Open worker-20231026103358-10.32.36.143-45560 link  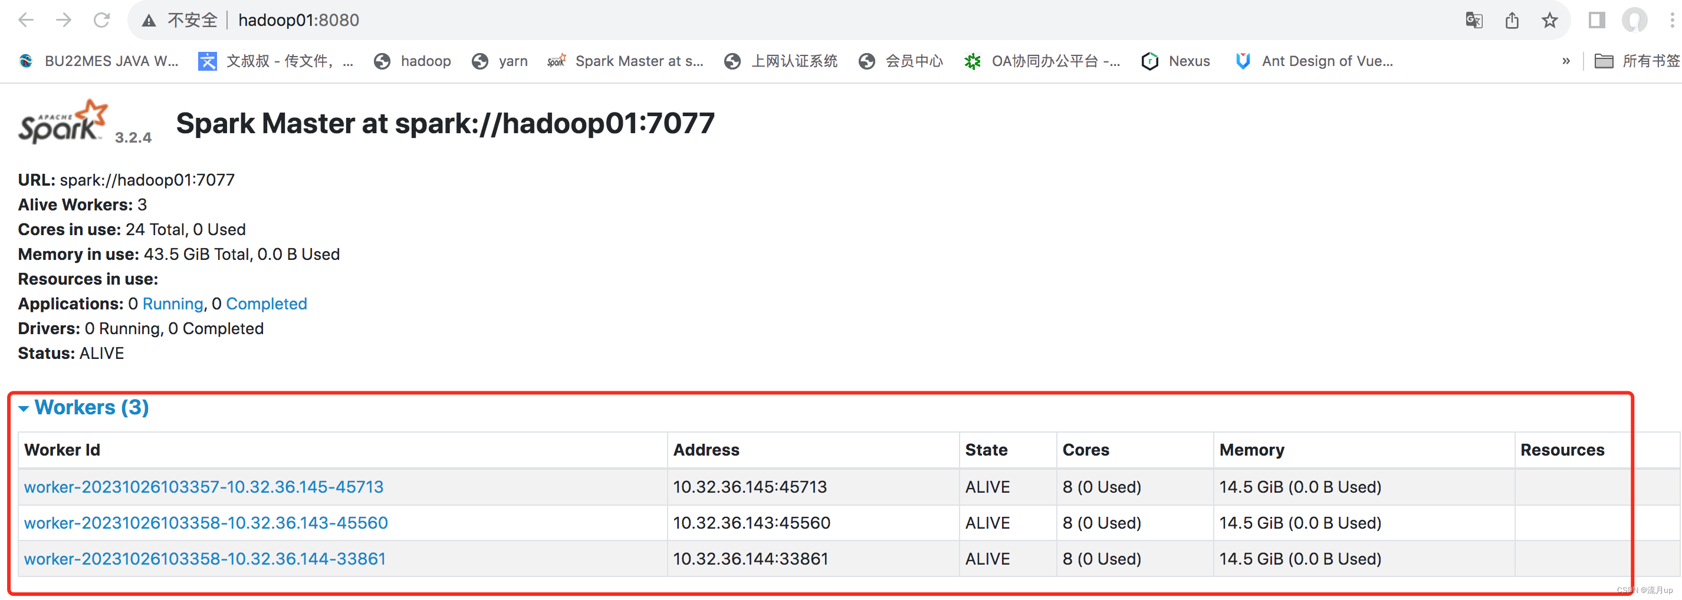(x=206, y=523)
